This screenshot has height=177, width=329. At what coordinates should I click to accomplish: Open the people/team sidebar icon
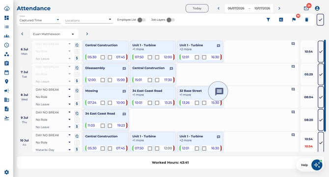[x=6, y=36]
